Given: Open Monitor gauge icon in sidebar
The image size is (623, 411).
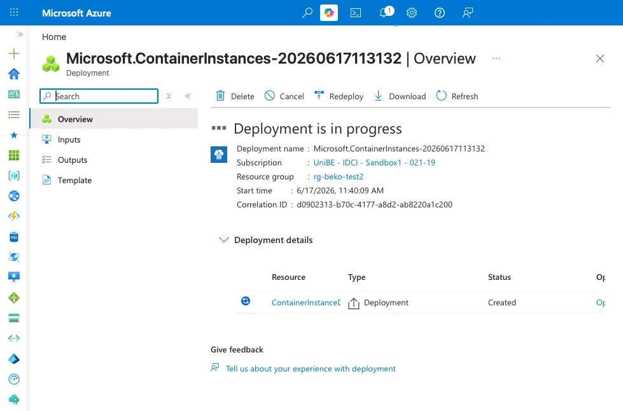Looking at the screenshot, I should [x=14, y=379].
